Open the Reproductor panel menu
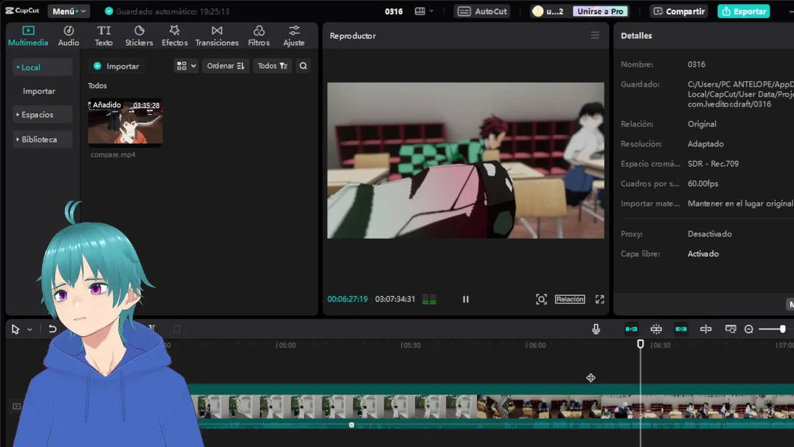Viewport: 794px width, 447px height. [595, 35]
